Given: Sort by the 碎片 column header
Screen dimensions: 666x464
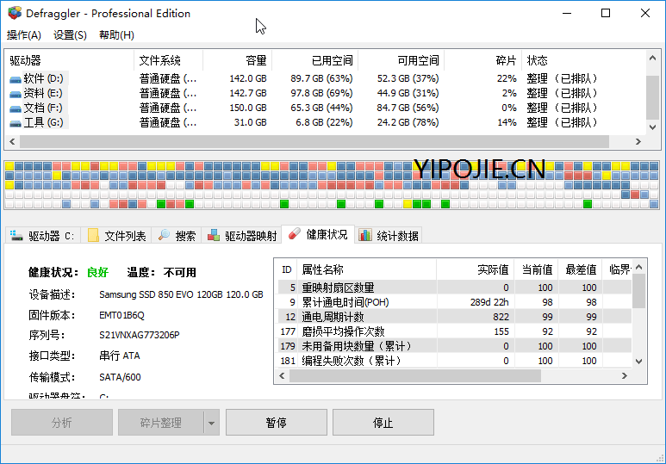Looking at the screenshot, I should [483, 60].
